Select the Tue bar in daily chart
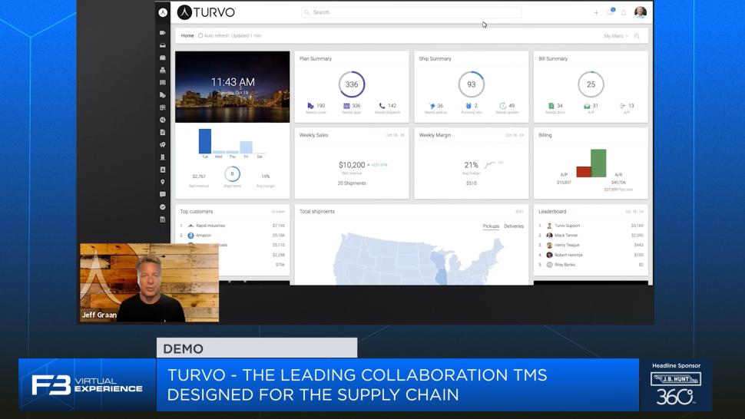745x419 pixels. (x=205, y=141)
